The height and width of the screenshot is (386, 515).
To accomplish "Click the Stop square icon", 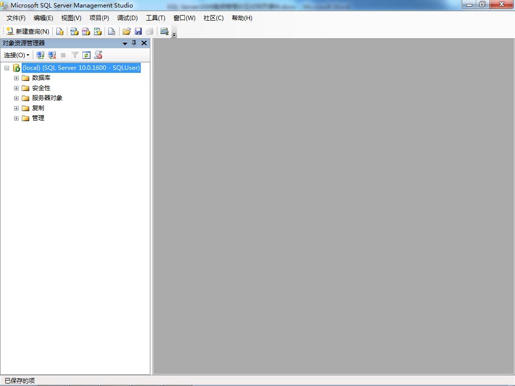I will tap(63, 55).
